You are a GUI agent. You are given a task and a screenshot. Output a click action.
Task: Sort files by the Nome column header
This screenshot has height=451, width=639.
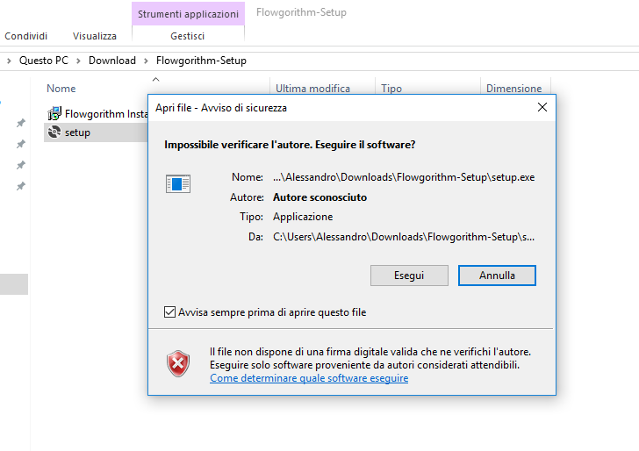pos(61,89)
